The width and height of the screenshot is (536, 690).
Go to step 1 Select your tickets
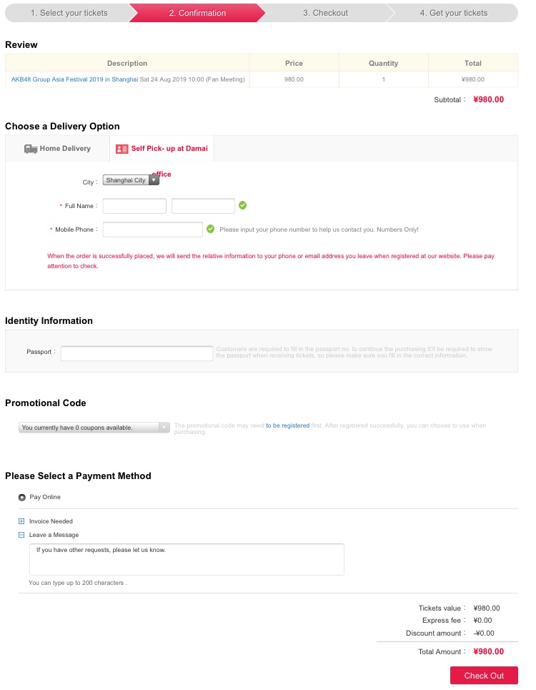pyautogui.click(x=69, y=13)
